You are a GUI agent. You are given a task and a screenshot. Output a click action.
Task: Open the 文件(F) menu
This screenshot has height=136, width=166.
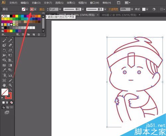(x=13, y=3)
